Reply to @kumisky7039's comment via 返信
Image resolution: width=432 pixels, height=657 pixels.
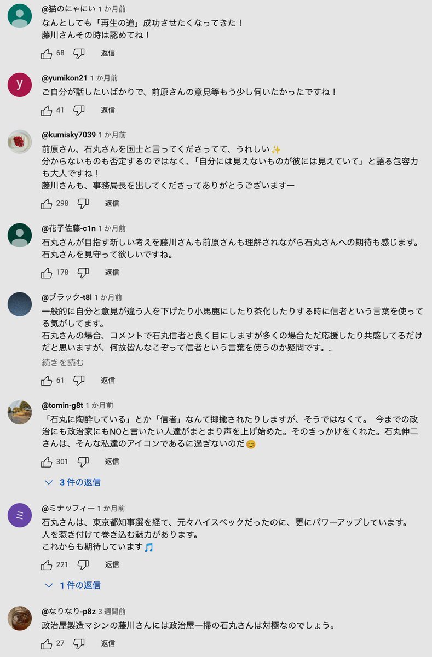coord(112,203)
